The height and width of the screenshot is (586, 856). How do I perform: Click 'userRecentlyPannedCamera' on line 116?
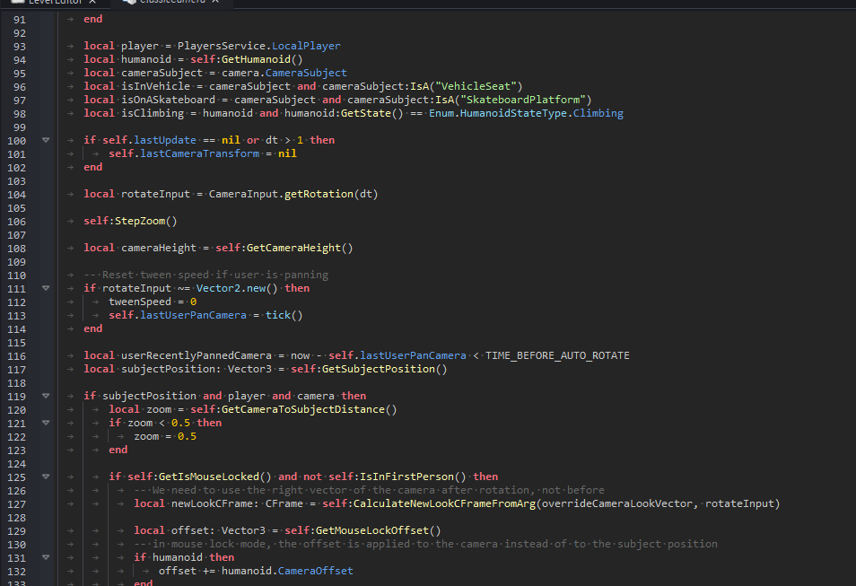(x=196, y=355)
